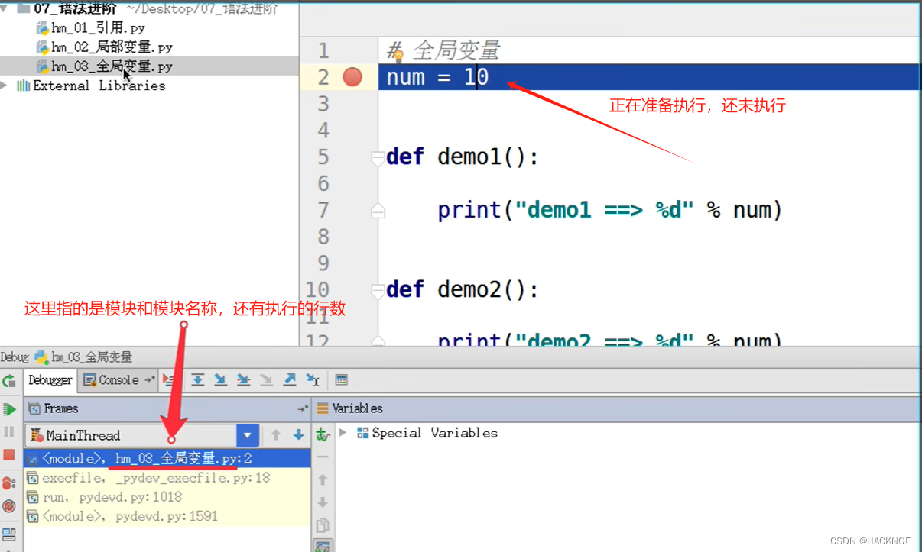922x552 pixels.
Task: Toggle Show Watches glasses icon
Action: [323, 545]
